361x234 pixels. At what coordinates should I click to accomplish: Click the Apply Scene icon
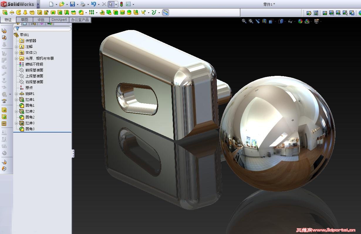[307, 21]
